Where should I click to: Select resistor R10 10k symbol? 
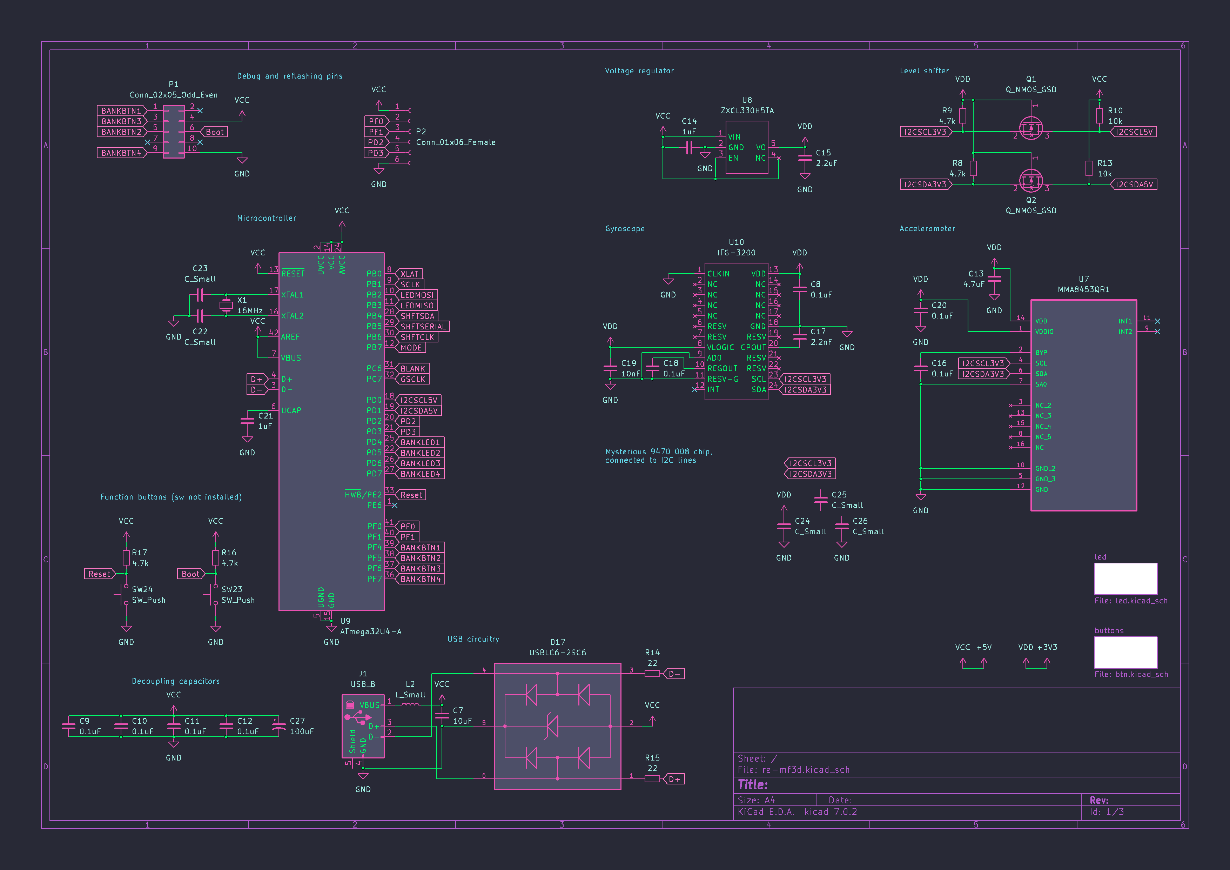point(1099,116)
